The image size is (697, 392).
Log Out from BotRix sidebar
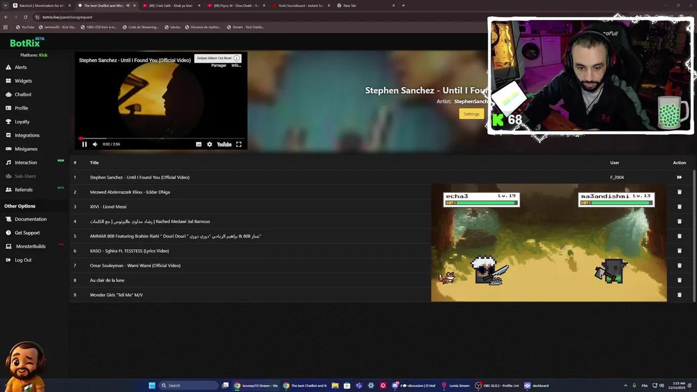click(x=23, y=260)
